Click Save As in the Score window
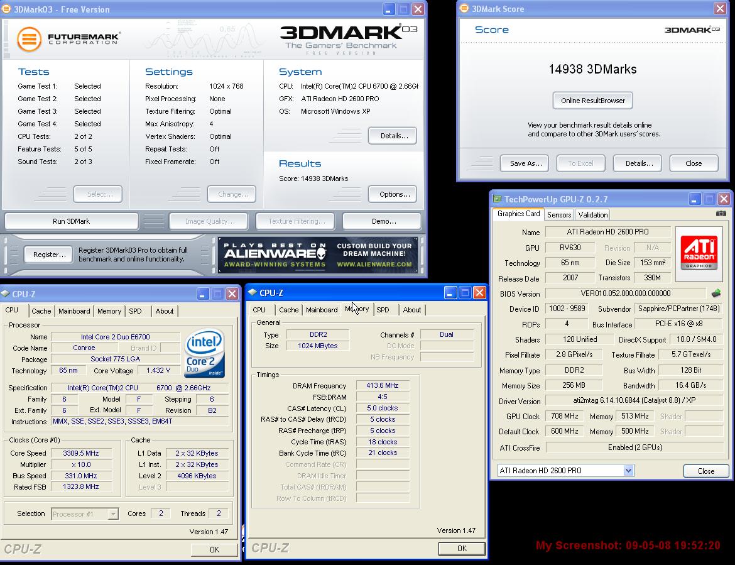This screenshot has height=565, width=735. pyautogui.click(x=526, y=163)
